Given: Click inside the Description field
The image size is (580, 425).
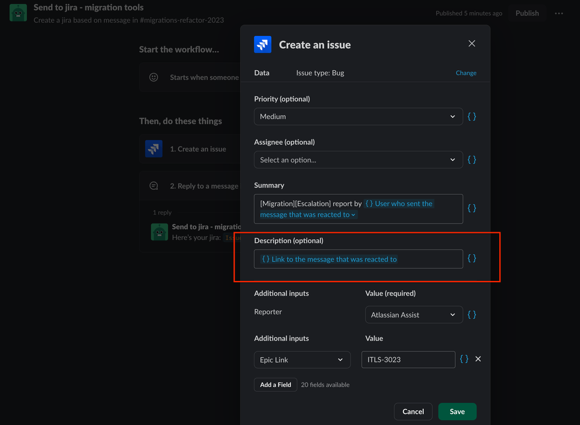Looking at the screenshot, I should (358, 259).
